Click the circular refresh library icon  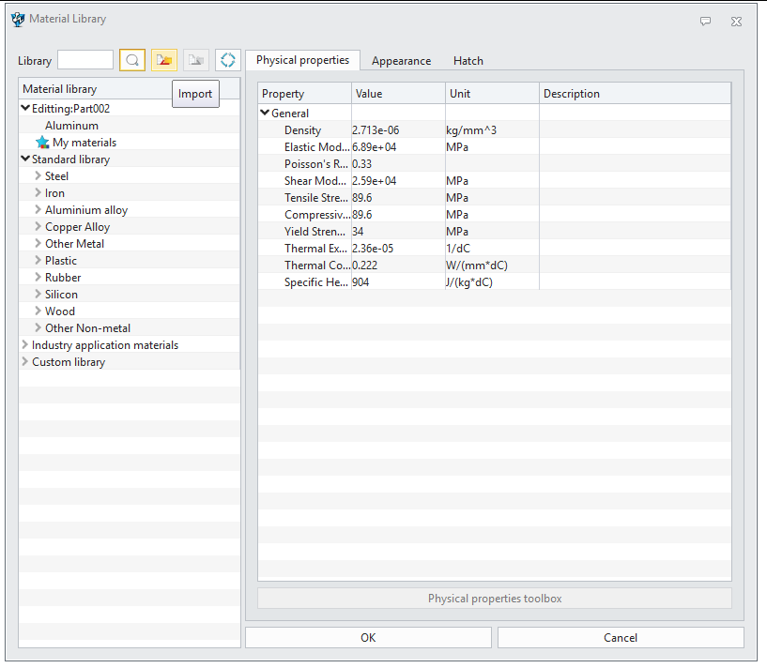[227, 60]
